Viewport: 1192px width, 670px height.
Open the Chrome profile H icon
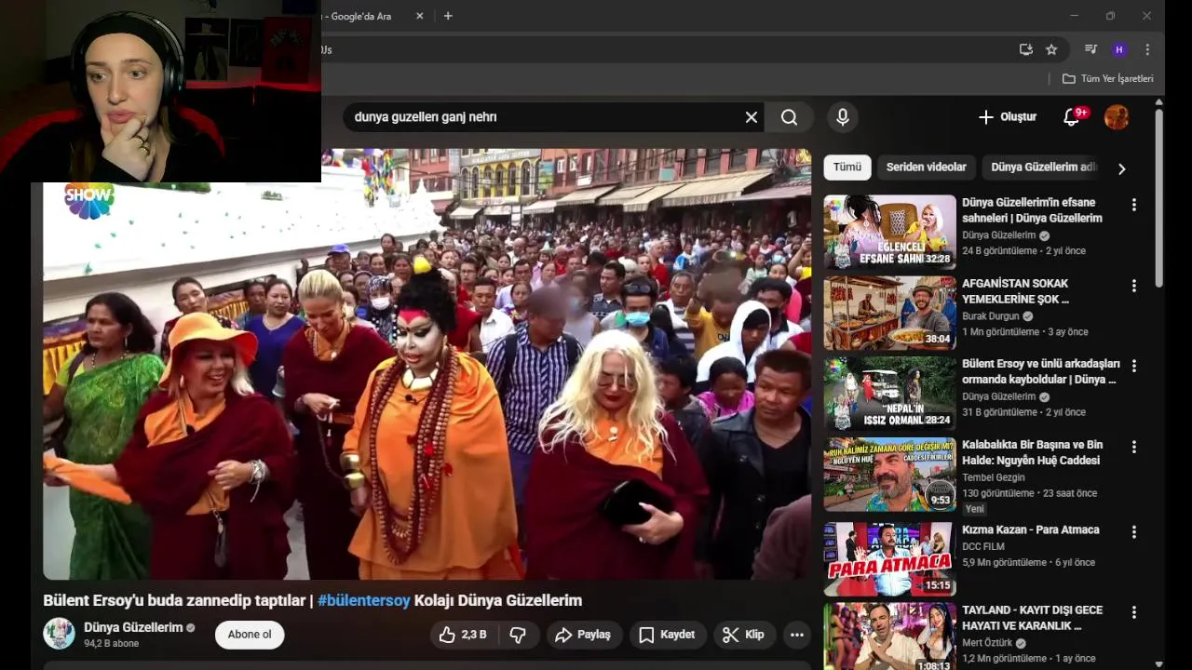(1119, 49)
